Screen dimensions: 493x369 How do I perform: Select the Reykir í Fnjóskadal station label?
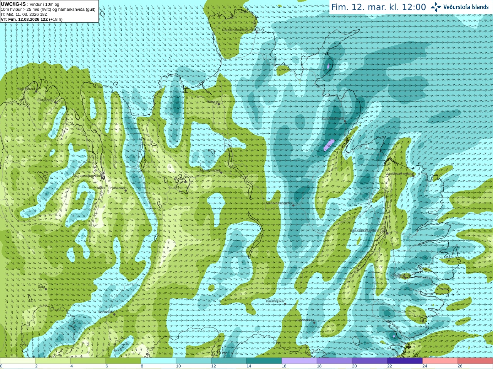click(x=110, y=188)
